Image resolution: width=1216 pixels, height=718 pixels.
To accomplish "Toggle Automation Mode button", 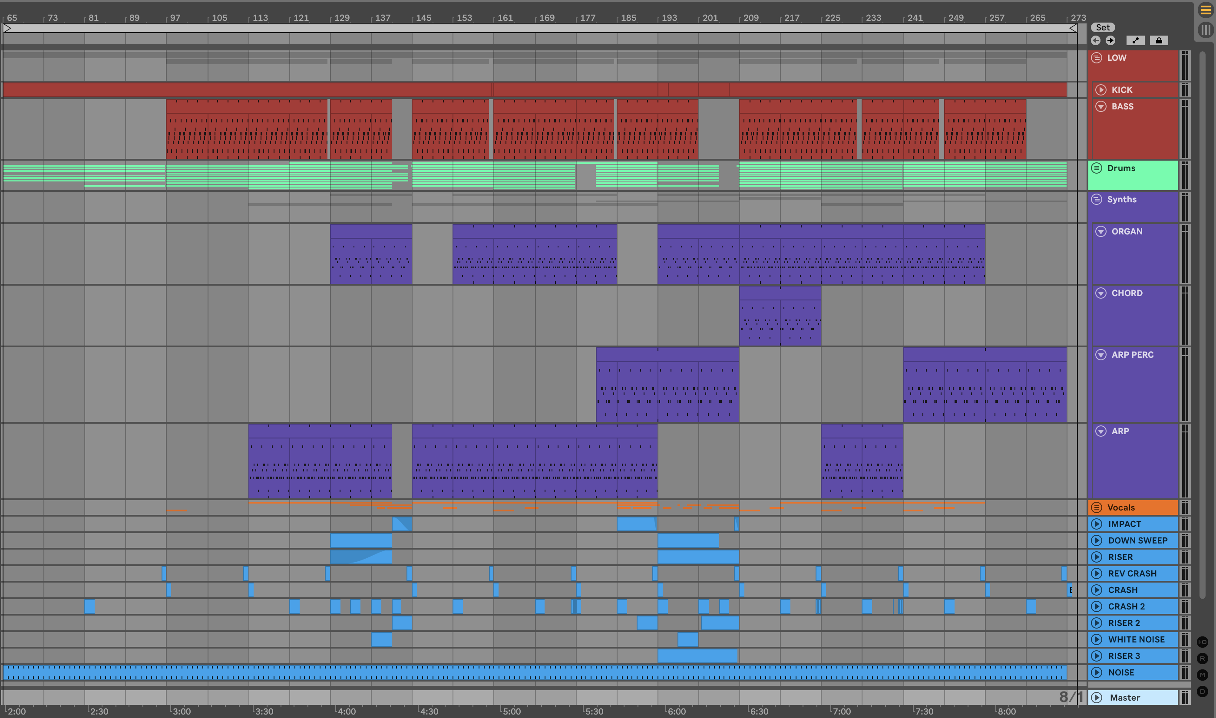I will click(1135, 41).
